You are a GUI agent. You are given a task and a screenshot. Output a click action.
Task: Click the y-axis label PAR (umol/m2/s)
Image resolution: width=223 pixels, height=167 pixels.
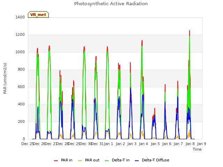point(5,78)
